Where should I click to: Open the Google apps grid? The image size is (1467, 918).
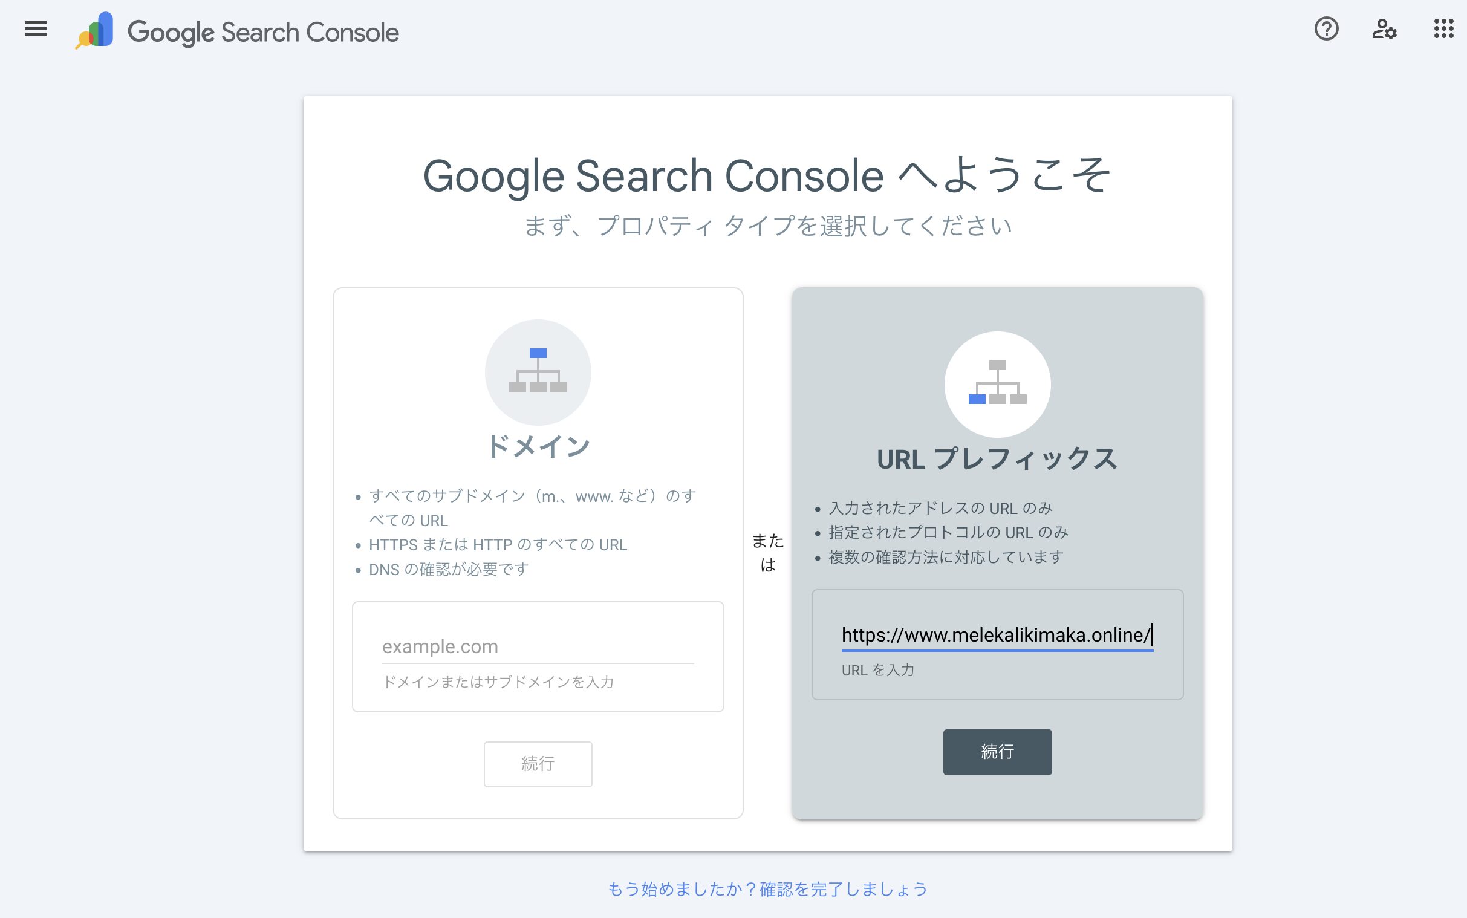coord(1443,28)
